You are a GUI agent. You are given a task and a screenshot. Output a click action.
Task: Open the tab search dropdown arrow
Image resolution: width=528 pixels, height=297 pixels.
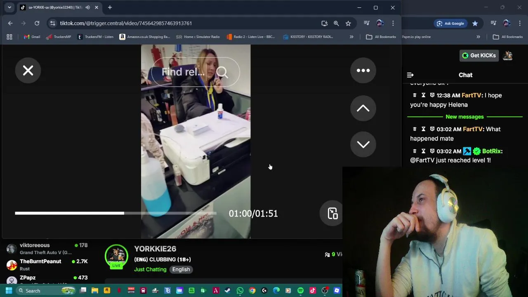click(9, 7)
